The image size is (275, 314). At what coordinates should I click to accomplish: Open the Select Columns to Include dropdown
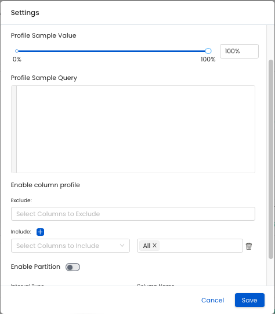click(70, 246)
